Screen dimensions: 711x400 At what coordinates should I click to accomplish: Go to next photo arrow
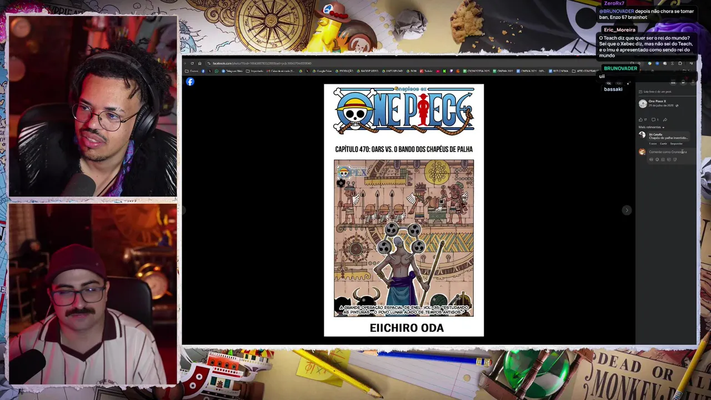(x=627, y=210)
